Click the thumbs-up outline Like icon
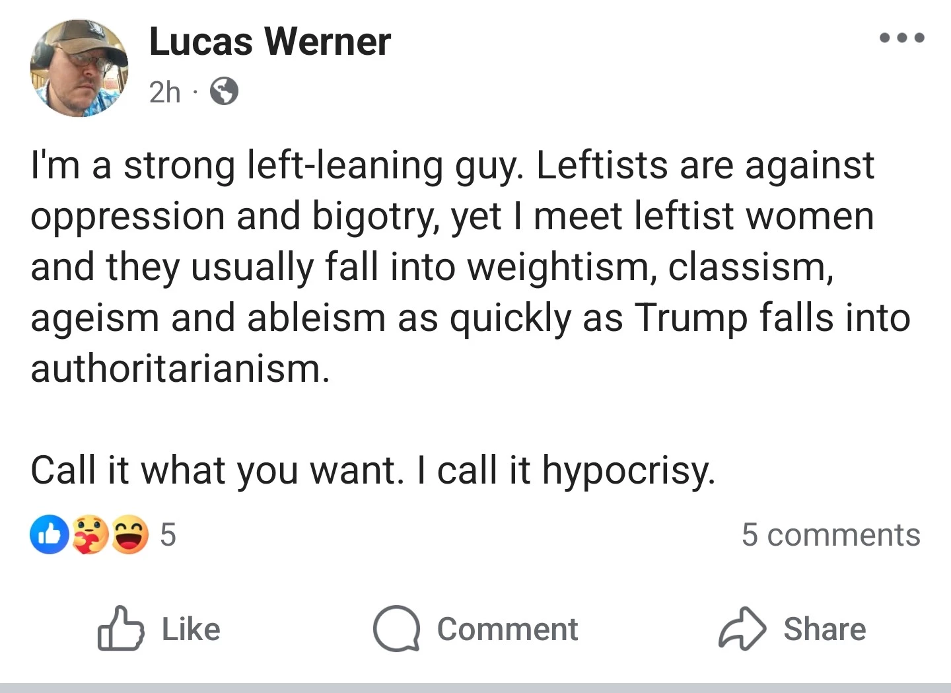 click(x=120, y=628)
